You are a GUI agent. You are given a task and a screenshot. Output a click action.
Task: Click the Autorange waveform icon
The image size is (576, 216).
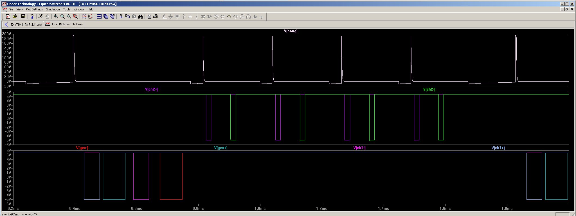pos(91,17)
